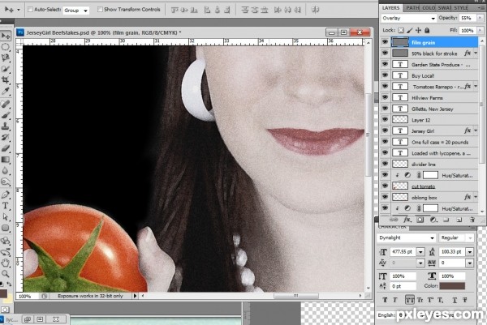The height and width of the screenshot is (325, 487).
Task: Click the foreground color swatch in toolbox
Action: (x=3, y=293)
